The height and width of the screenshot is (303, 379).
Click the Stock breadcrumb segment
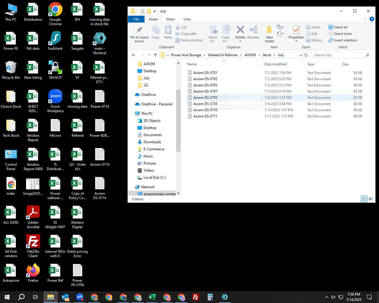pos(267,55)
